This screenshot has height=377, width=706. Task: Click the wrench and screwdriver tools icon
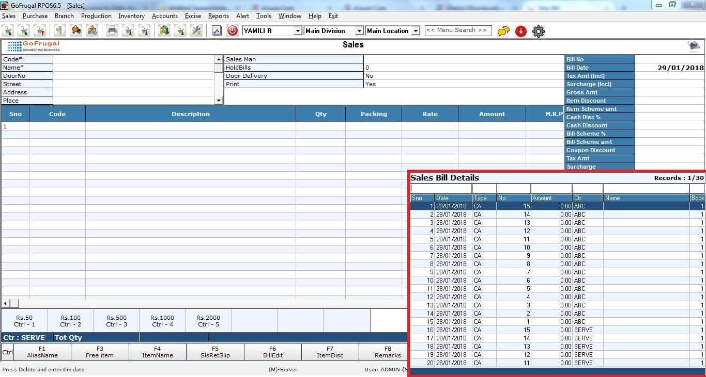pos(196,31)
